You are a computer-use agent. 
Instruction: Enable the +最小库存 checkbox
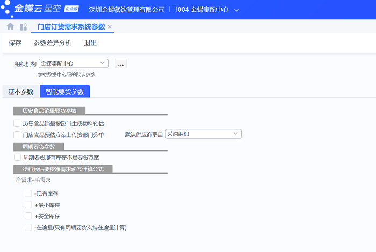pos(28,205)
